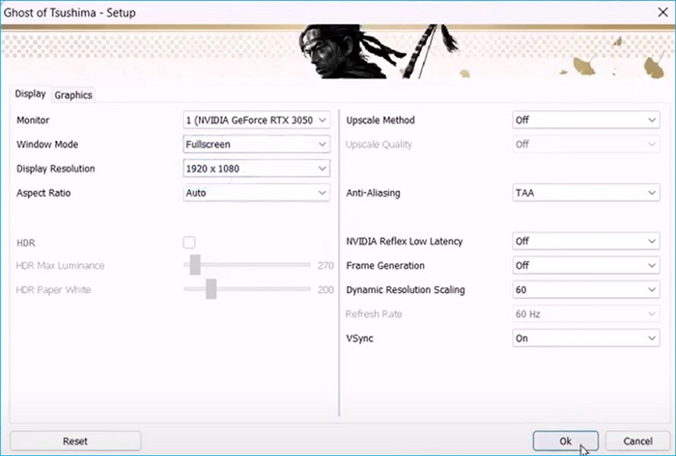
Task: Confirm settings with the Ok button
Action: 565,441
